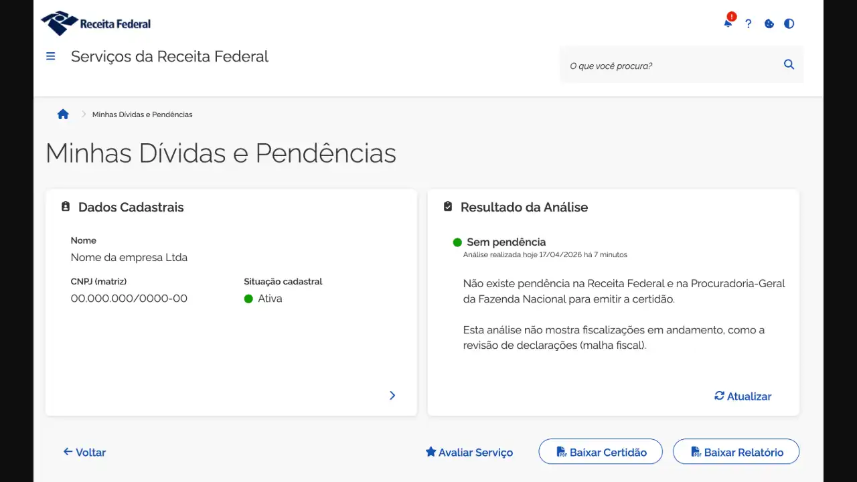The image size is (857, 482).
Task: Click the Serviços da Receita Federal heading
Action: click(169, 56)
